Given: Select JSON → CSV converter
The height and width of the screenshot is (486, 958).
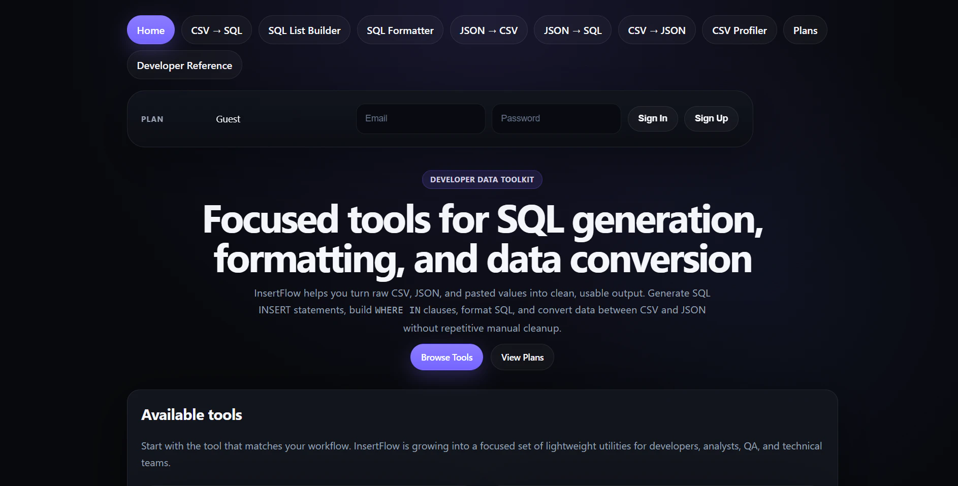Looking at the screenshot, I should 489,30.
